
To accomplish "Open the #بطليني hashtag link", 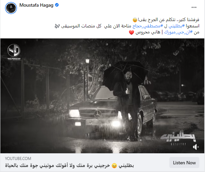I will tap(176, 26).
